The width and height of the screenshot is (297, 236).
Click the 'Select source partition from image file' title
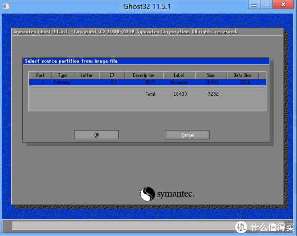click(x=71, y=61)
